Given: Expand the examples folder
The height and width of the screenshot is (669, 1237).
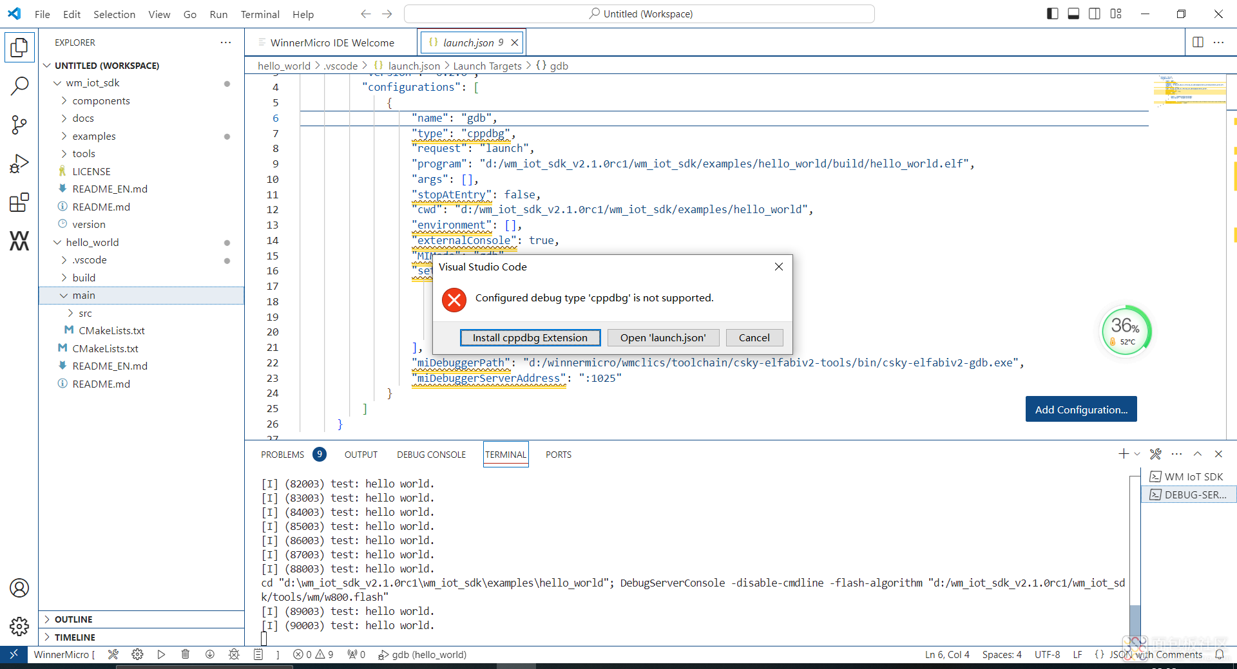Looking at the screenshot, I should point(141,137).
